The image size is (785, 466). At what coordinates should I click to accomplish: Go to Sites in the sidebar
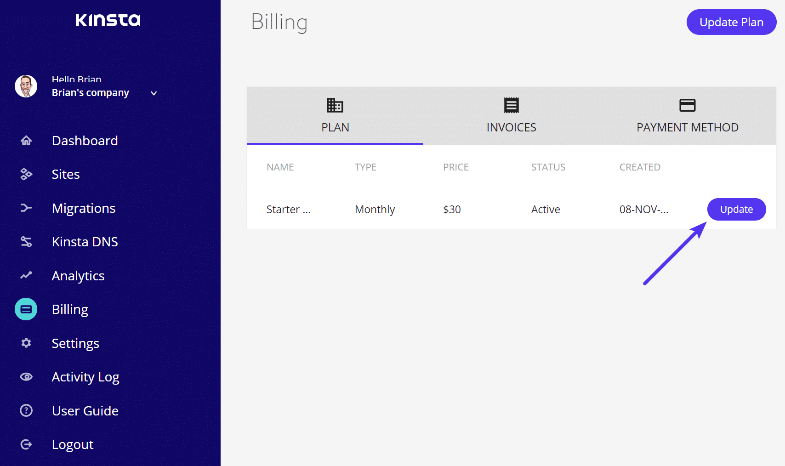66,174
